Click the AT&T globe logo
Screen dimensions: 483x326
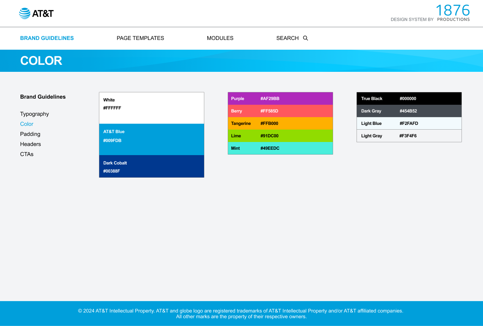[x=36, y=13]
